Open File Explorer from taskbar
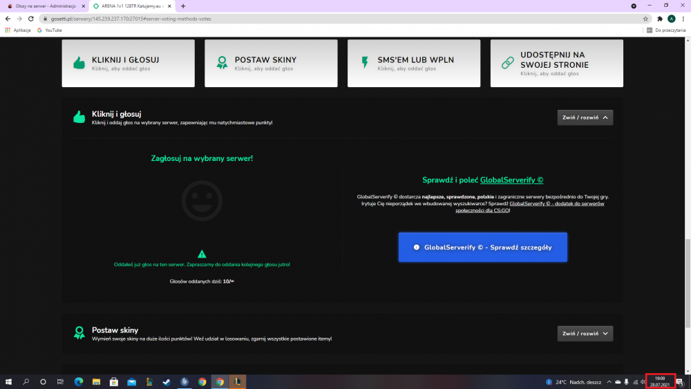Viewport: 691px width, 389px height. [x=96, y=382]
